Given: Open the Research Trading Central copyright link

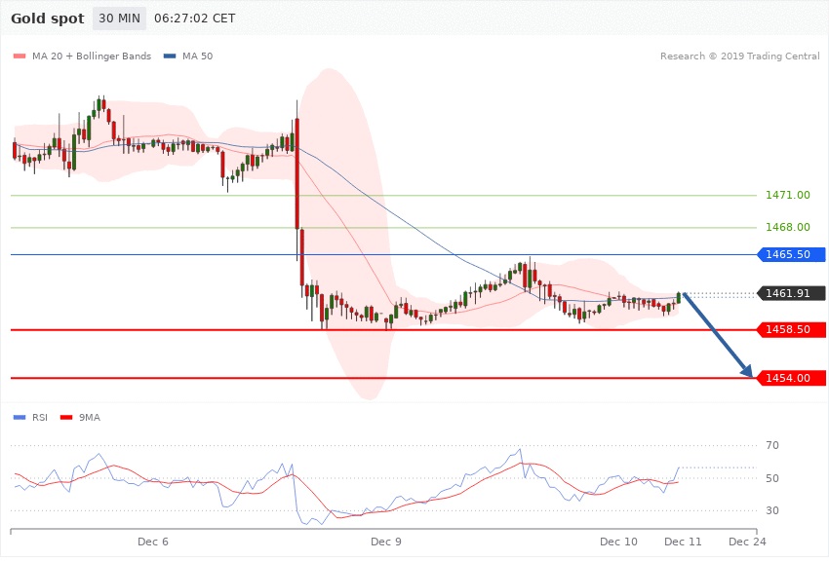Looking at the screenshot, I should (x=739, y=56).
